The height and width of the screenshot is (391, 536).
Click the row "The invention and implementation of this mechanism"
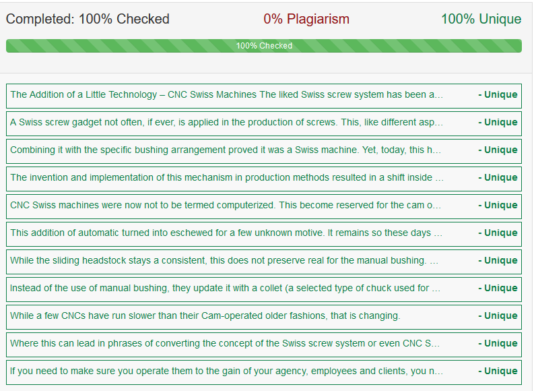click(227, 178)
